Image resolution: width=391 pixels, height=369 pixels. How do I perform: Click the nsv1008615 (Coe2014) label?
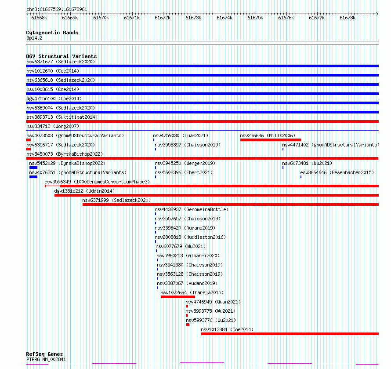[53, 89]
